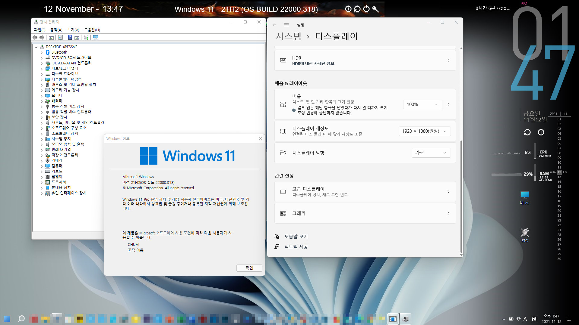Open the HDR settings row

click(x=365, y=60)
